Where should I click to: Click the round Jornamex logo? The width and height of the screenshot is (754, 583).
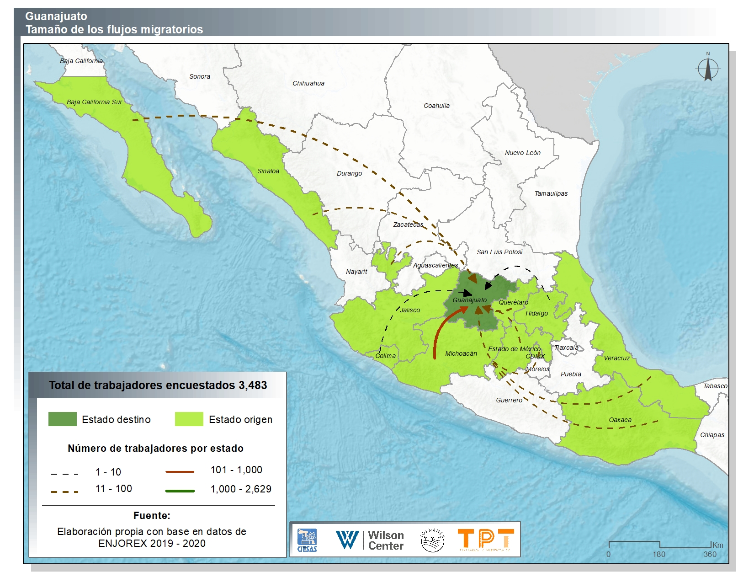432,540
